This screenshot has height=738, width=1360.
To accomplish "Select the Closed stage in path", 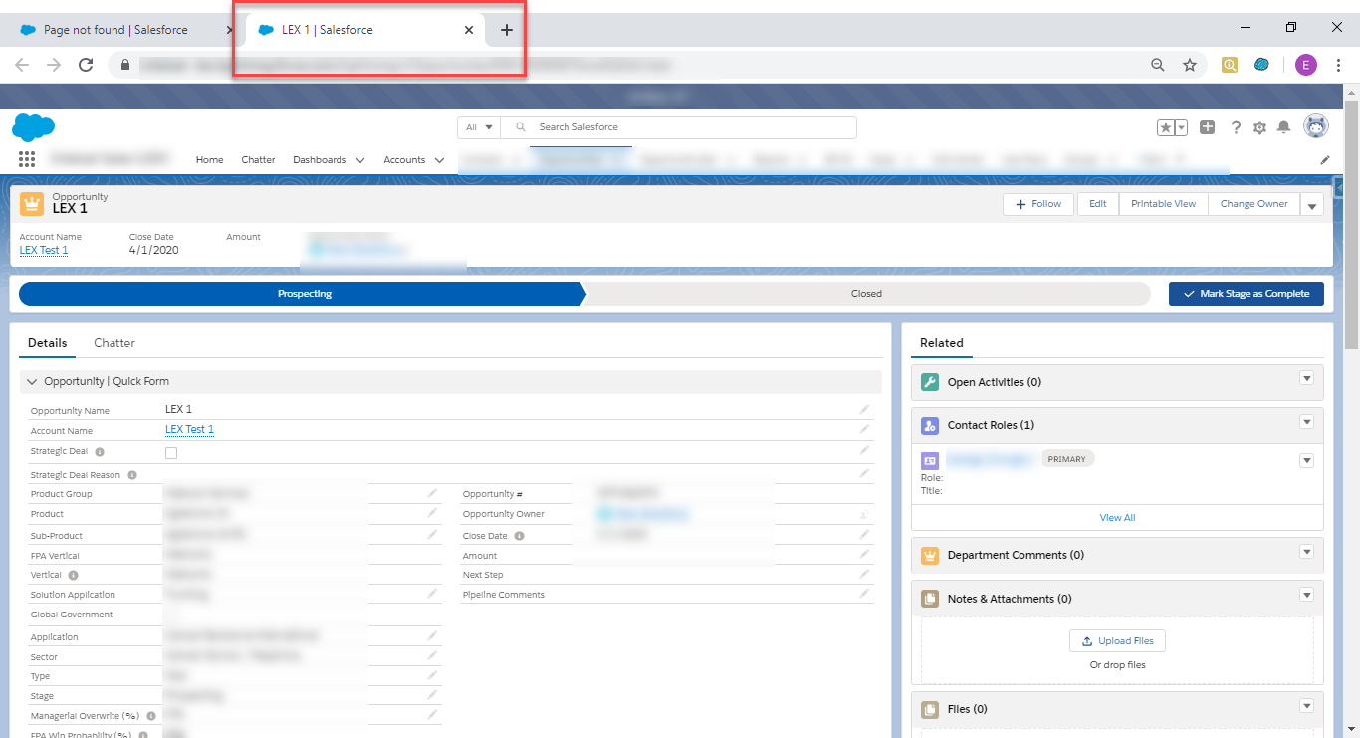I will [x=866, y=294].
